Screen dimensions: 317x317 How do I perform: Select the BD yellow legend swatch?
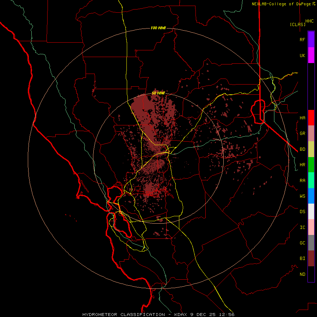(x=311, y=149)
